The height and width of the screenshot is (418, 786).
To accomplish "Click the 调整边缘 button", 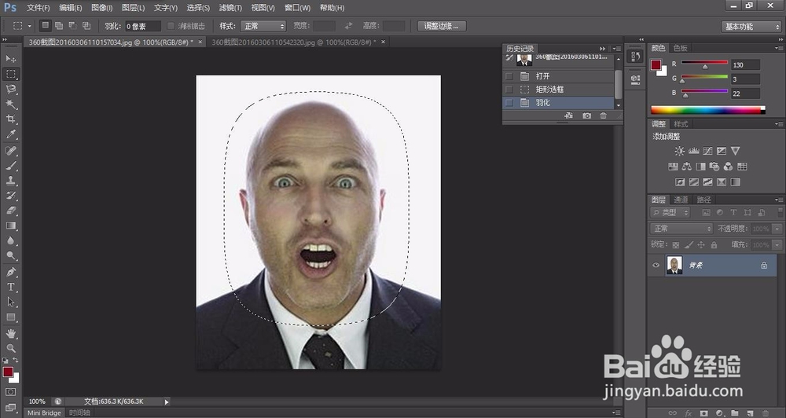I will (x=442, y=26).
